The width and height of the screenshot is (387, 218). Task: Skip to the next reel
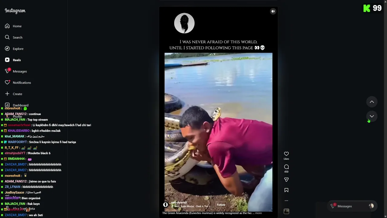[x=372, y=116]
